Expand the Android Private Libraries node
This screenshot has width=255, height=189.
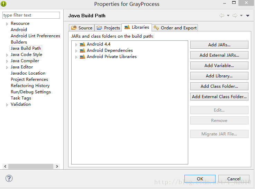tap(76, 57)
